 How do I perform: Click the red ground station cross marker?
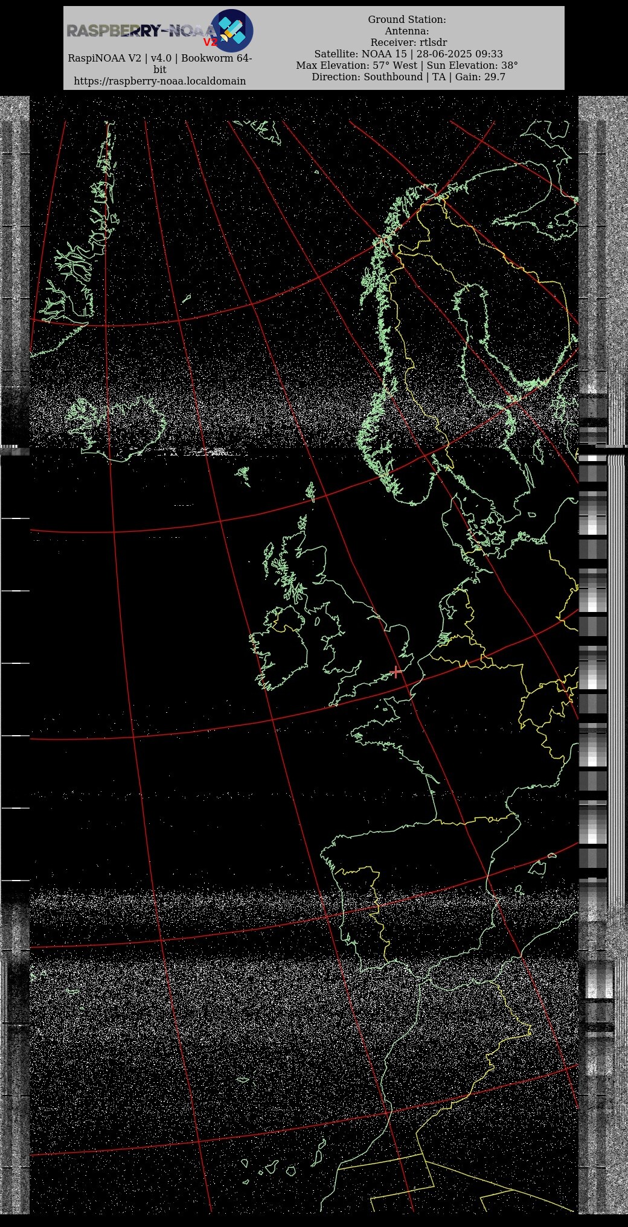click(396, 672)
